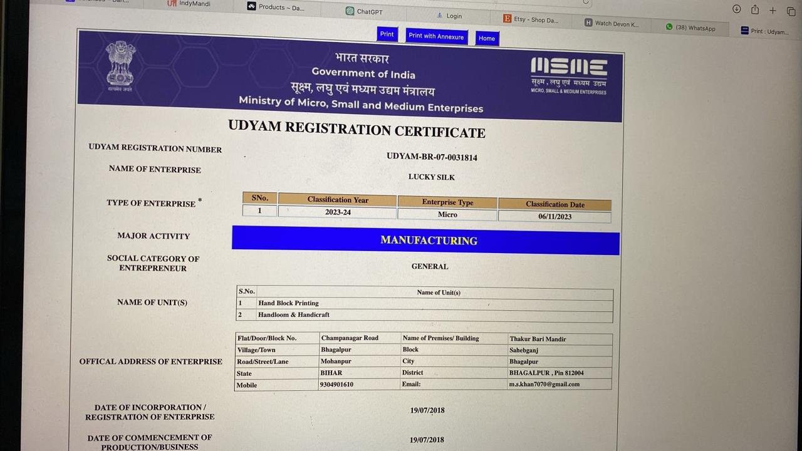Click the Etsy tab favicon
Viewport: 802px width, 451px height.
coord(508,19)
